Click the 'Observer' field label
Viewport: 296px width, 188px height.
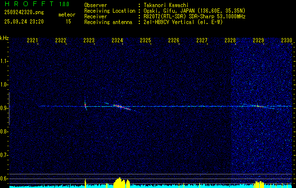click(x=96, y=5)
